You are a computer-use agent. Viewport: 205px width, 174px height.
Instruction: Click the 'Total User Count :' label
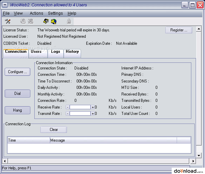(x=136, y=114)
